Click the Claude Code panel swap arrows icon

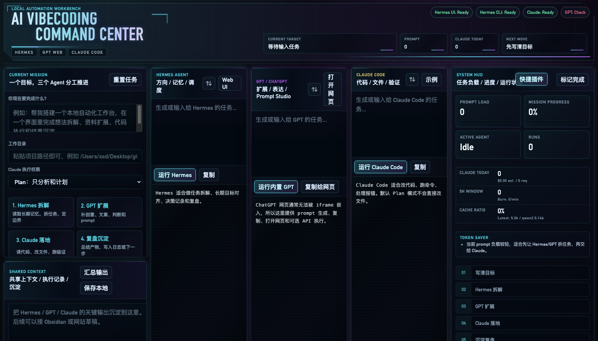tap(412, 79)
